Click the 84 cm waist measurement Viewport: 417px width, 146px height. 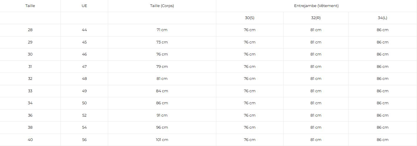coord(162,91)
